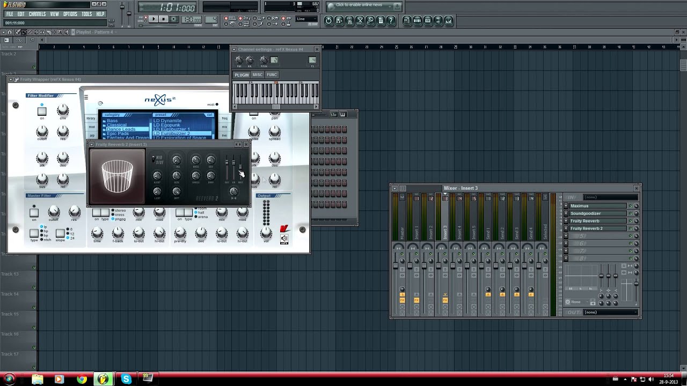The height and width of the screenshot is (386, 687).
Task: Toggle Soundgoodizer effect enable LED
Action: pos(631,213)
